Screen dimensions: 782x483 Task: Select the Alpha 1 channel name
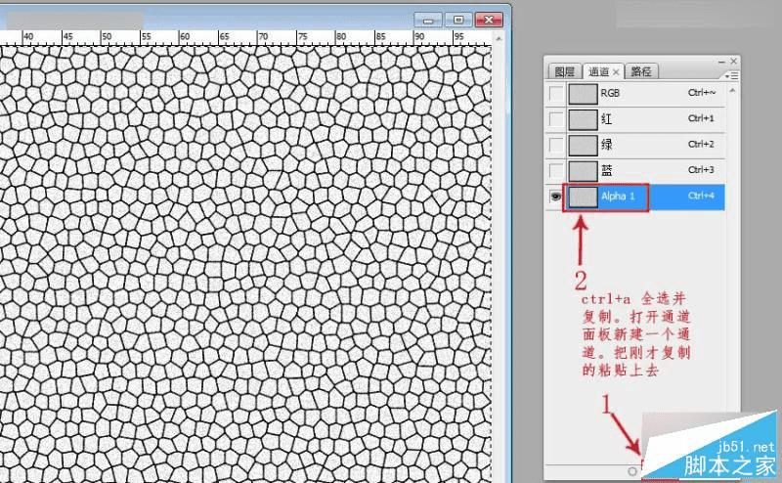(618, 197)
